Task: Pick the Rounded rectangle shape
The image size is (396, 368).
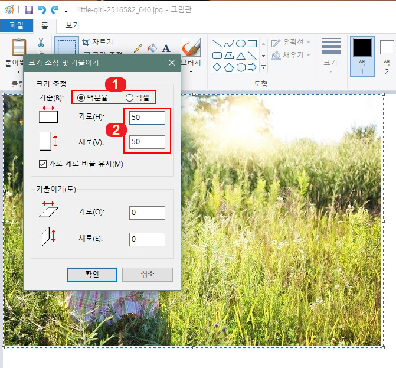Action: 217,56
